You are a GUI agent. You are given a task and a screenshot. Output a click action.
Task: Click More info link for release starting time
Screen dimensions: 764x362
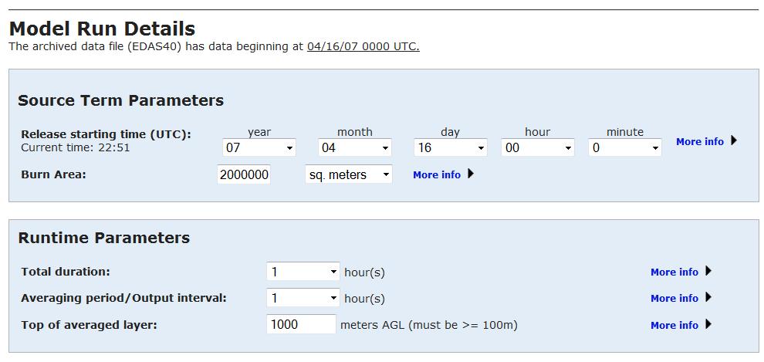tap(699, 141)
